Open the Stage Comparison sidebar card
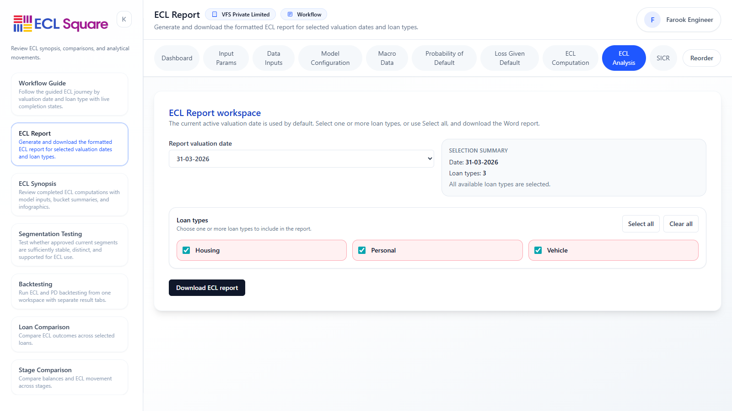 pyautogui.click(x=70, y=377)
